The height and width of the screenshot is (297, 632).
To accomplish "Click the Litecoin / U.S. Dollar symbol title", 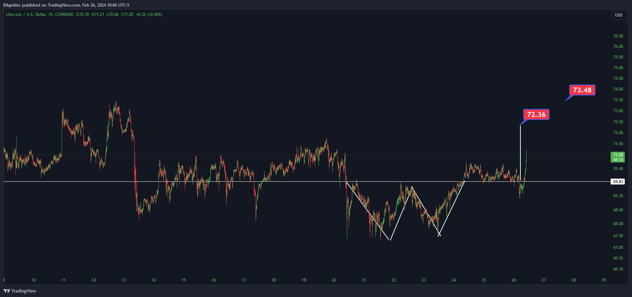I will pos(26,14).
